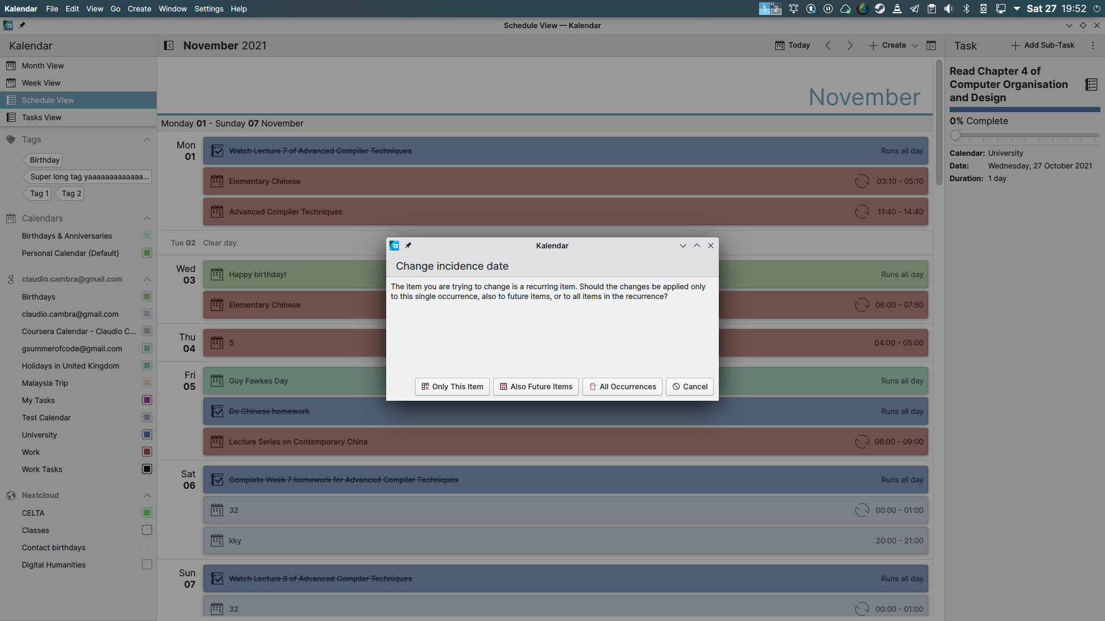Screen dimensions: 1105x621
Task: Collapse the Tags section
Action: 147,140
